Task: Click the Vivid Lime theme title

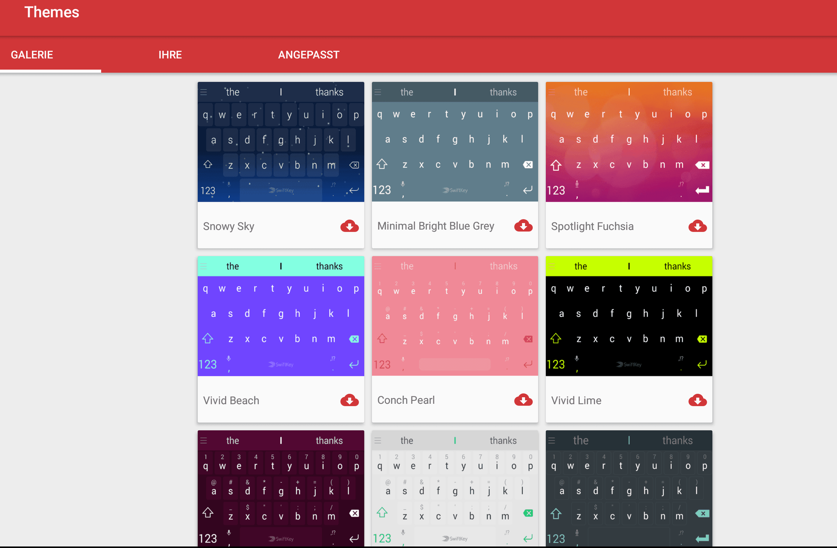Action: [576, 400]
